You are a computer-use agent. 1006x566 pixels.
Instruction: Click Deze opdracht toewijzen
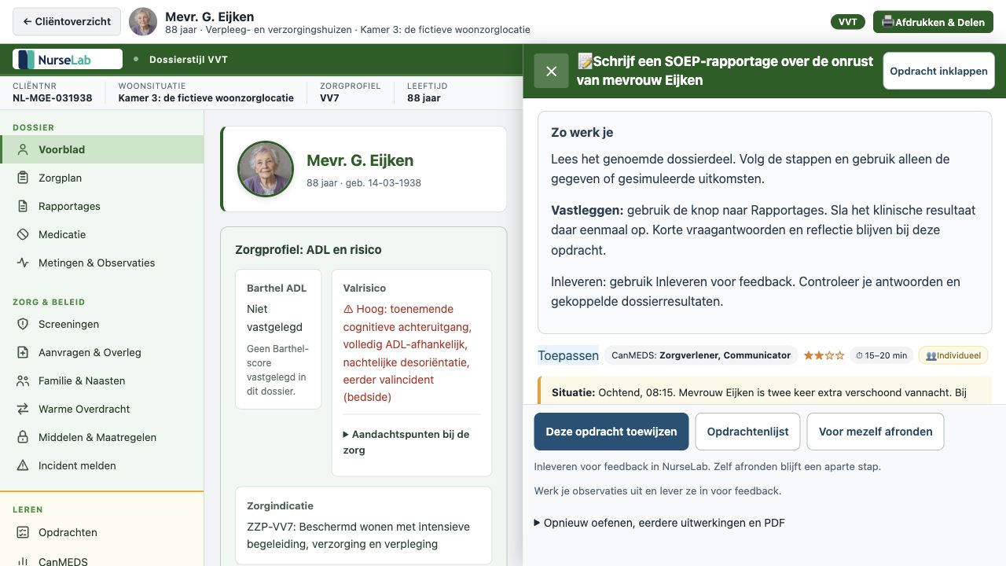pos(611,432)
